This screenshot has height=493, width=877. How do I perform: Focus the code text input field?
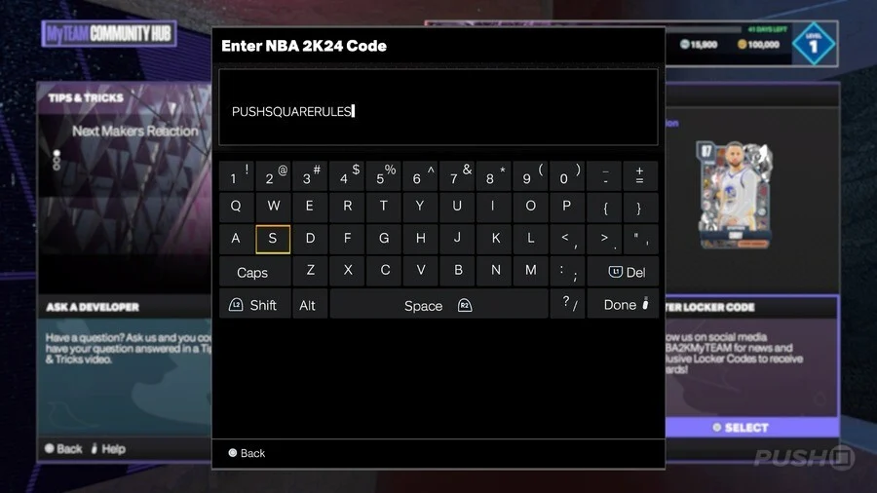point(438,107)
